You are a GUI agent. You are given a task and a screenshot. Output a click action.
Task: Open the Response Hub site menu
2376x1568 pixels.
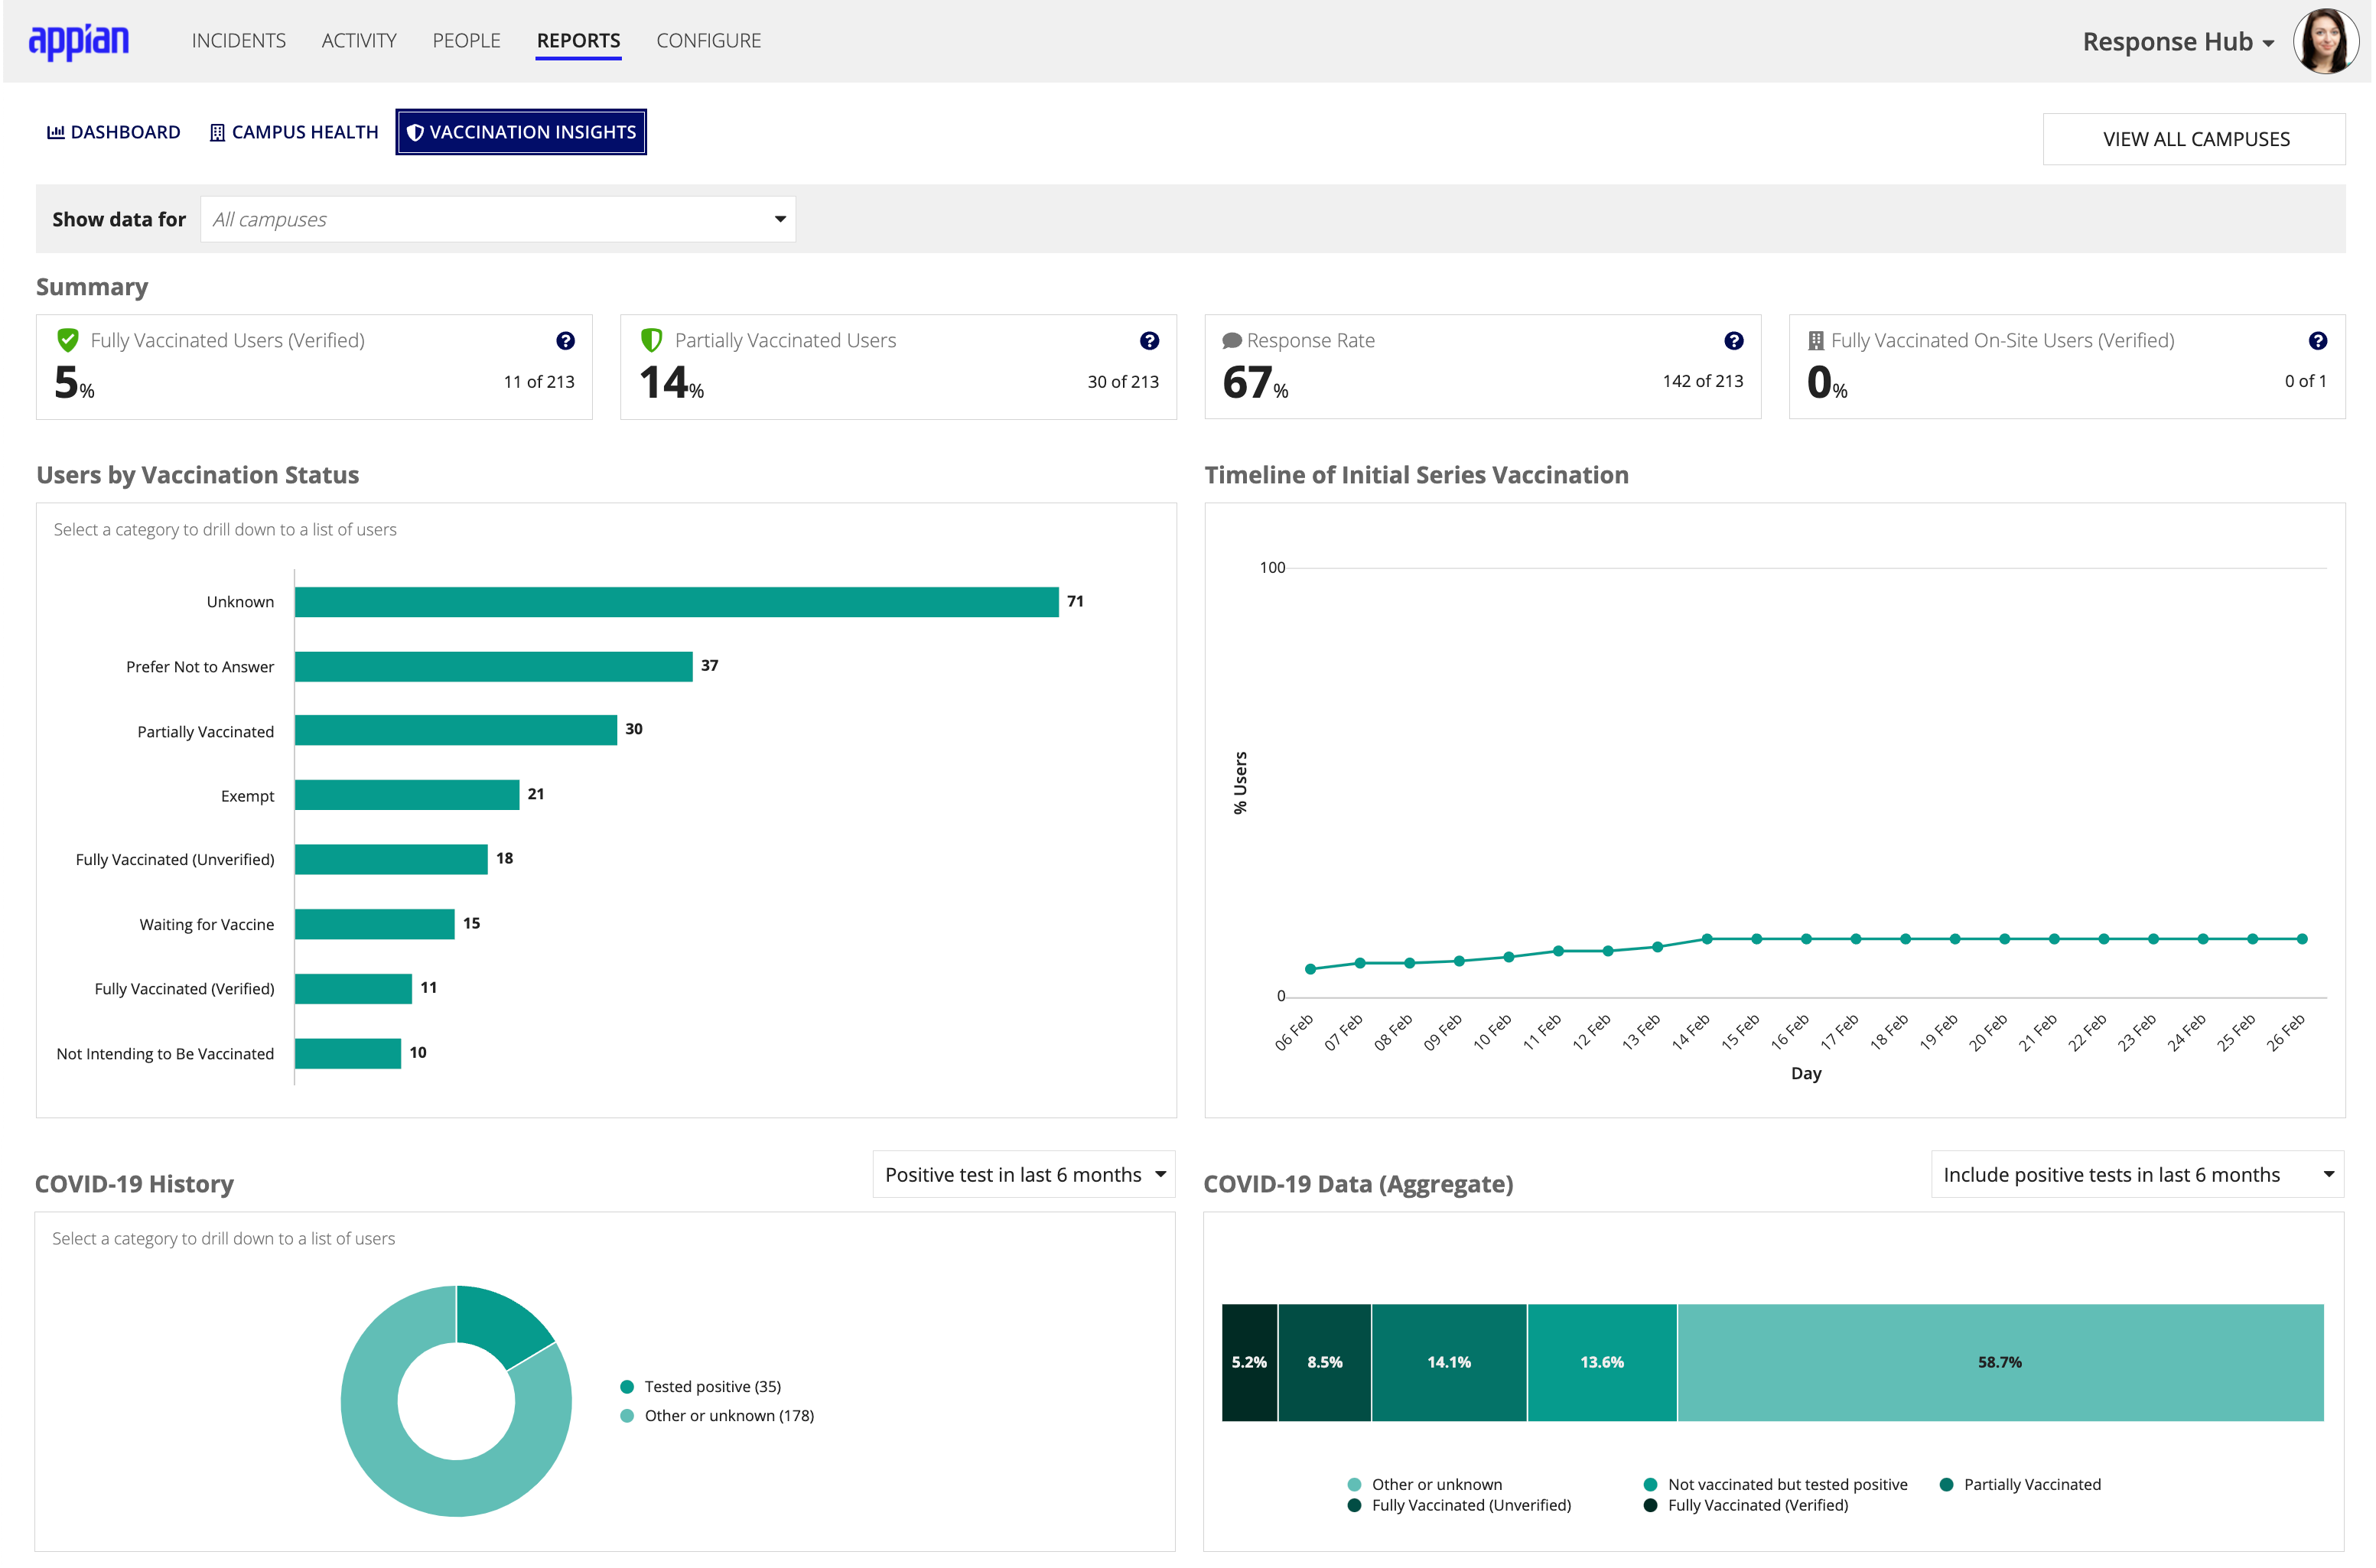pyautogui.click(x=2178, y=42)
